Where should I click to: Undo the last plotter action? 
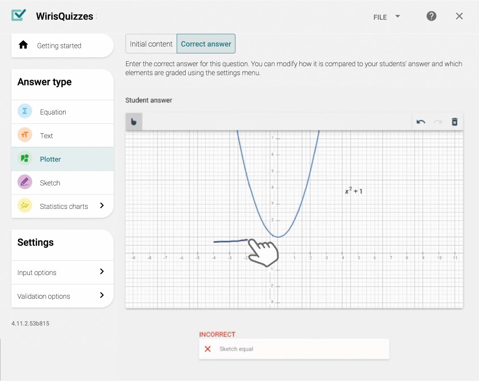pos(420,121)
